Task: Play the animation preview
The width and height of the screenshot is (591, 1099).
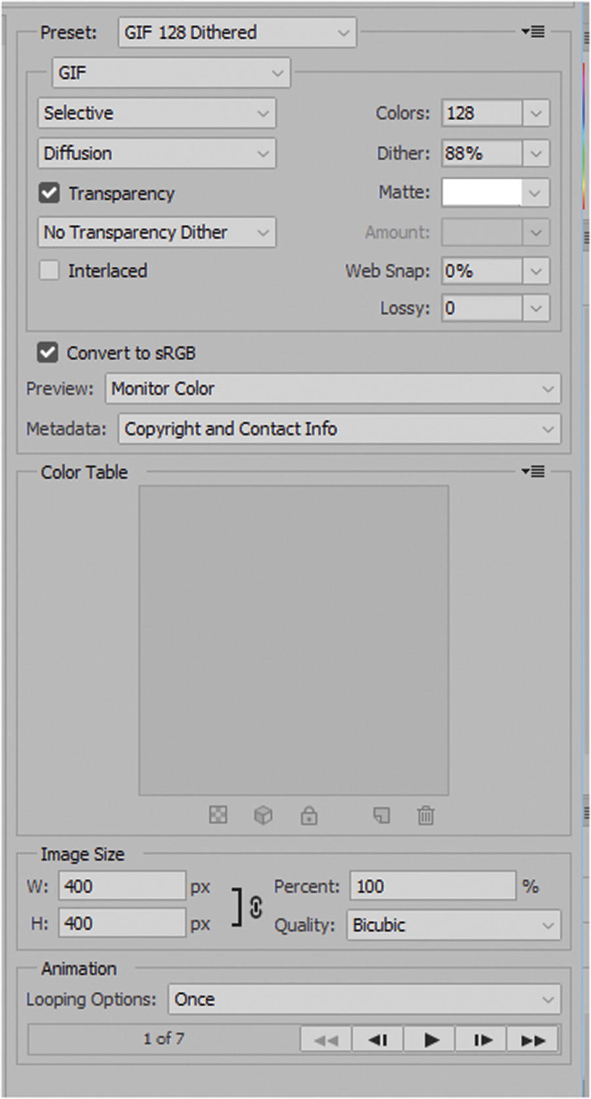Action: [x=431, y=1040]
